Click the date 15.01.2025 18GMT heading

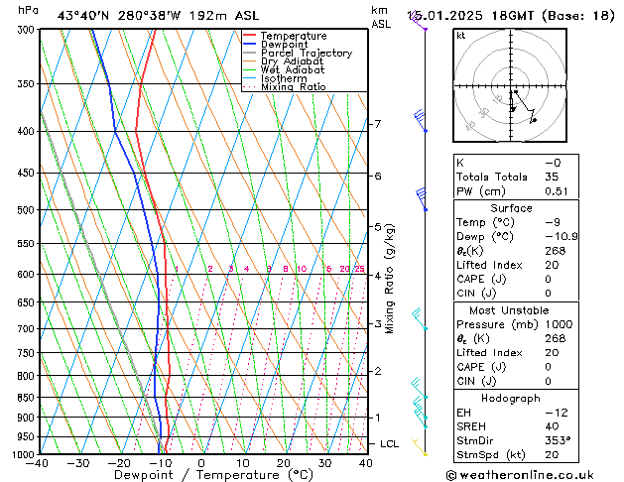point(470,16)
